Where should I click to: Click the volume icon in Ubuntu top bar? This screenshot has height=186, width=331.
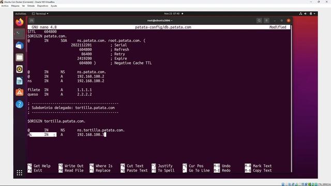pyautogui.click(x=306, y=14)
